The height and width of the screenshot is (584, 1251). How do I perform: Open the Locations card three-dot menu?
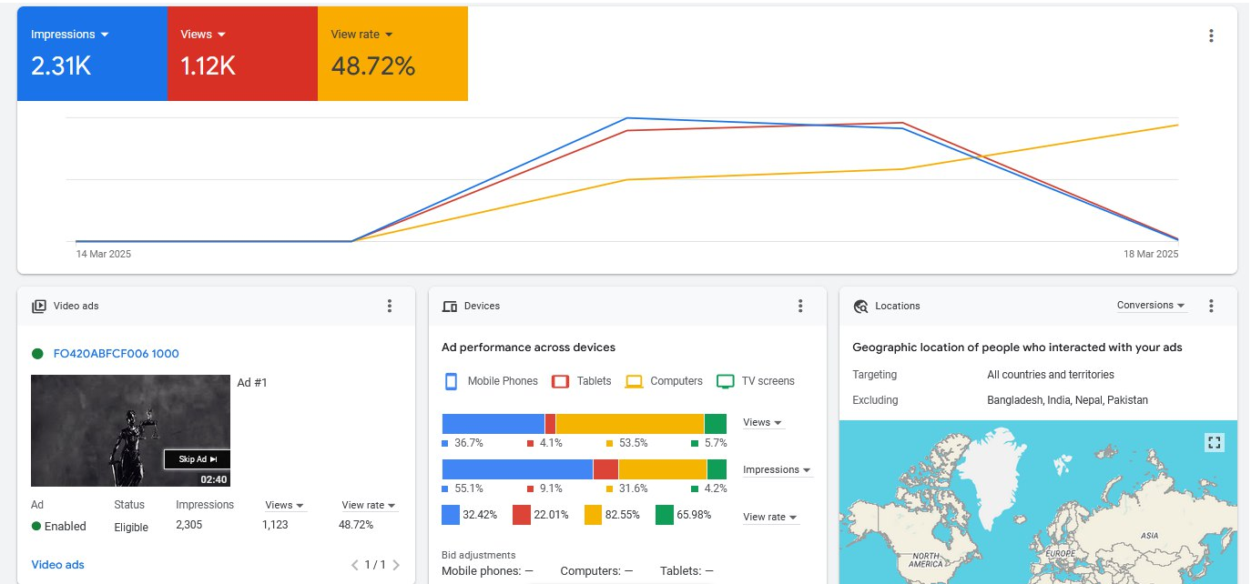pyautogui.click(x=1211, y=306)
